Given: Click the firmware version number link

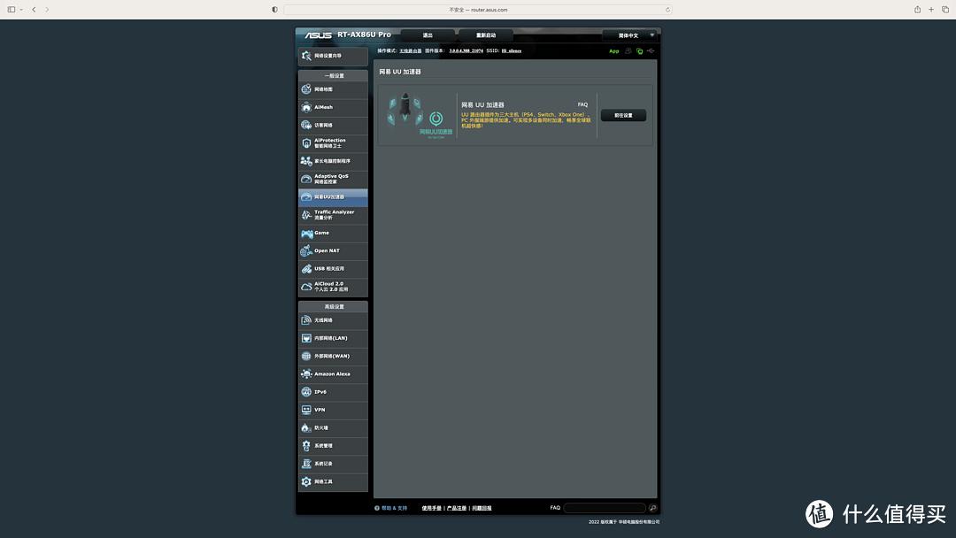Looking at the screenshot, I should coord(466,51).
